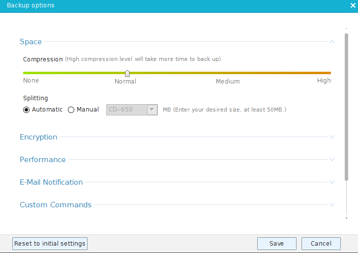
Task: Expand the Custom Commands section chevron
Action: coord(332,205)
